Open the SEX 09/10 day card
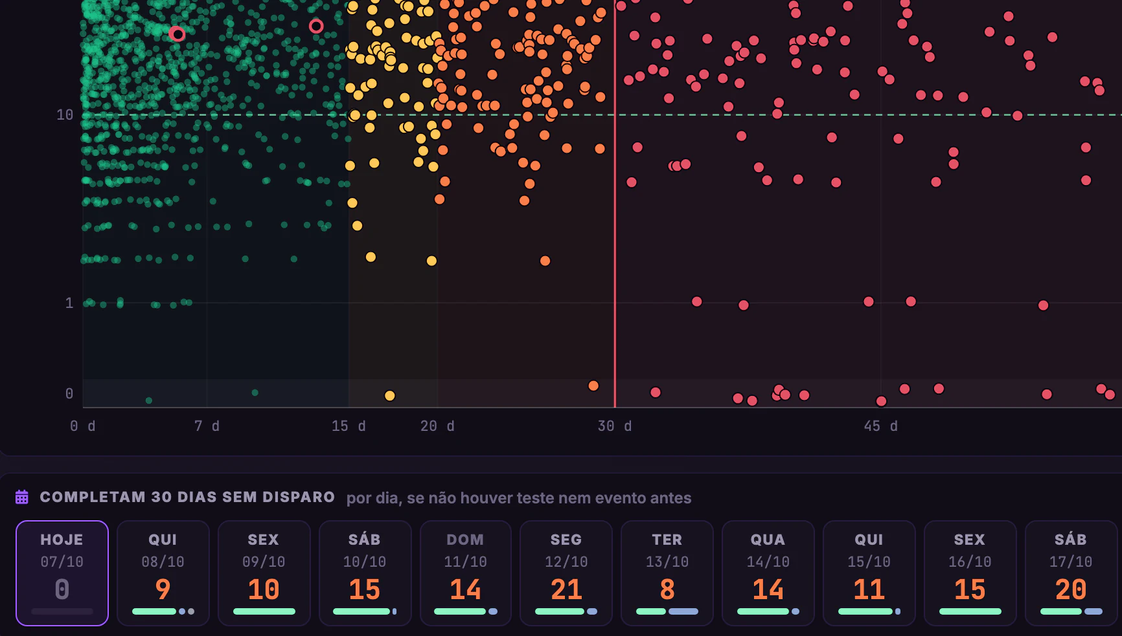 pyautogui.click(x=264, y=573)
